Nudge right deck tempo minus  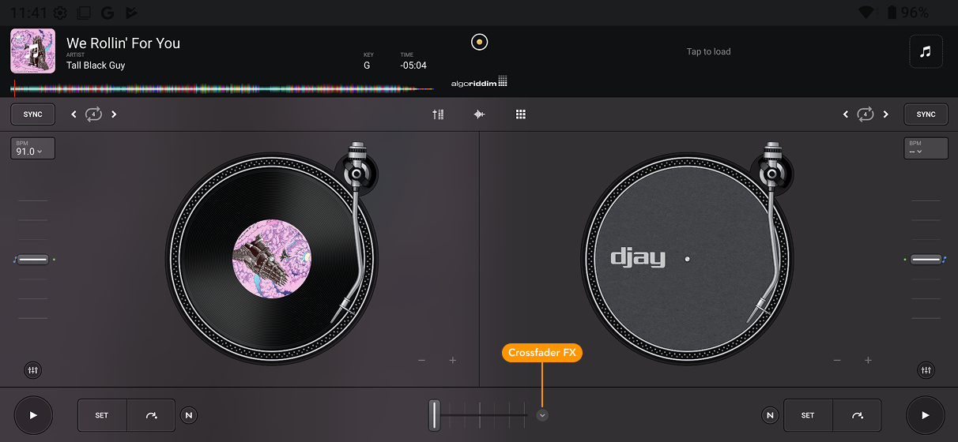click(x=837, y=361)
